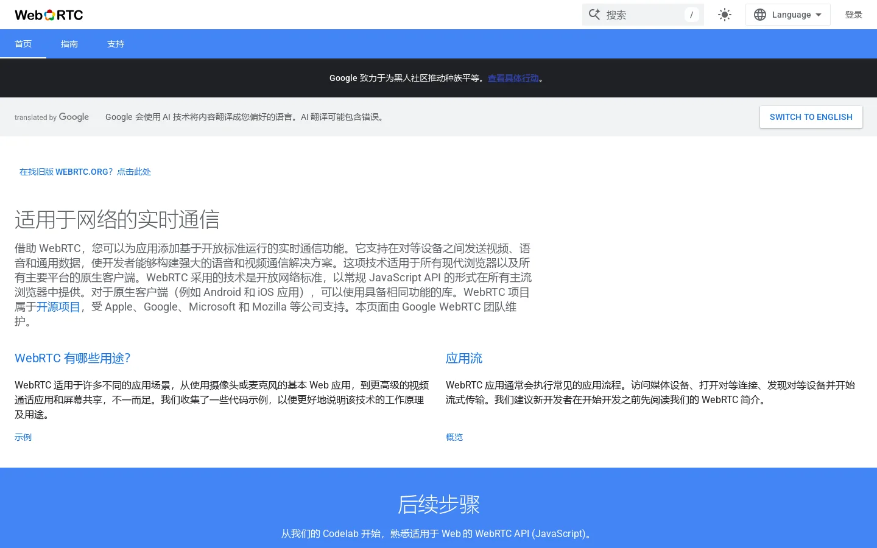Click the 示例 link
This screenshot has height=548, width=877.
(23, 437)
